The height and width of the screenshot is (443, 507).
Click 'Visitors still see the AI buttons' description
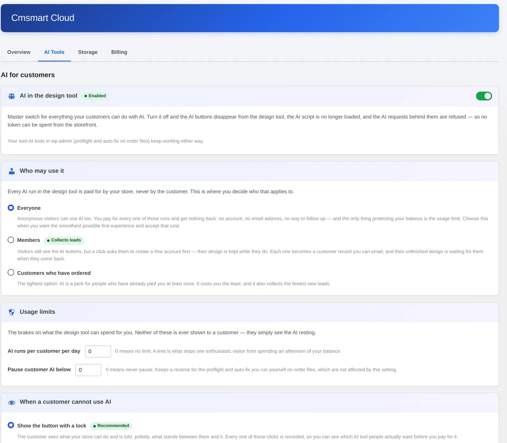click(250, 255)
